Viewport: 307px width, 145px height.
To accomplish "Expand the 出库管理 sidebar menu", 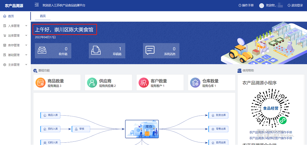I will point(14,36).
